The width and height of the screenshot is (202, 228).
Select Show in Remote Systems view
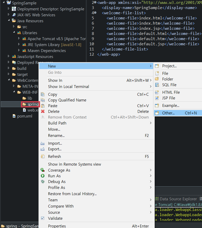[x=97, y=164]
